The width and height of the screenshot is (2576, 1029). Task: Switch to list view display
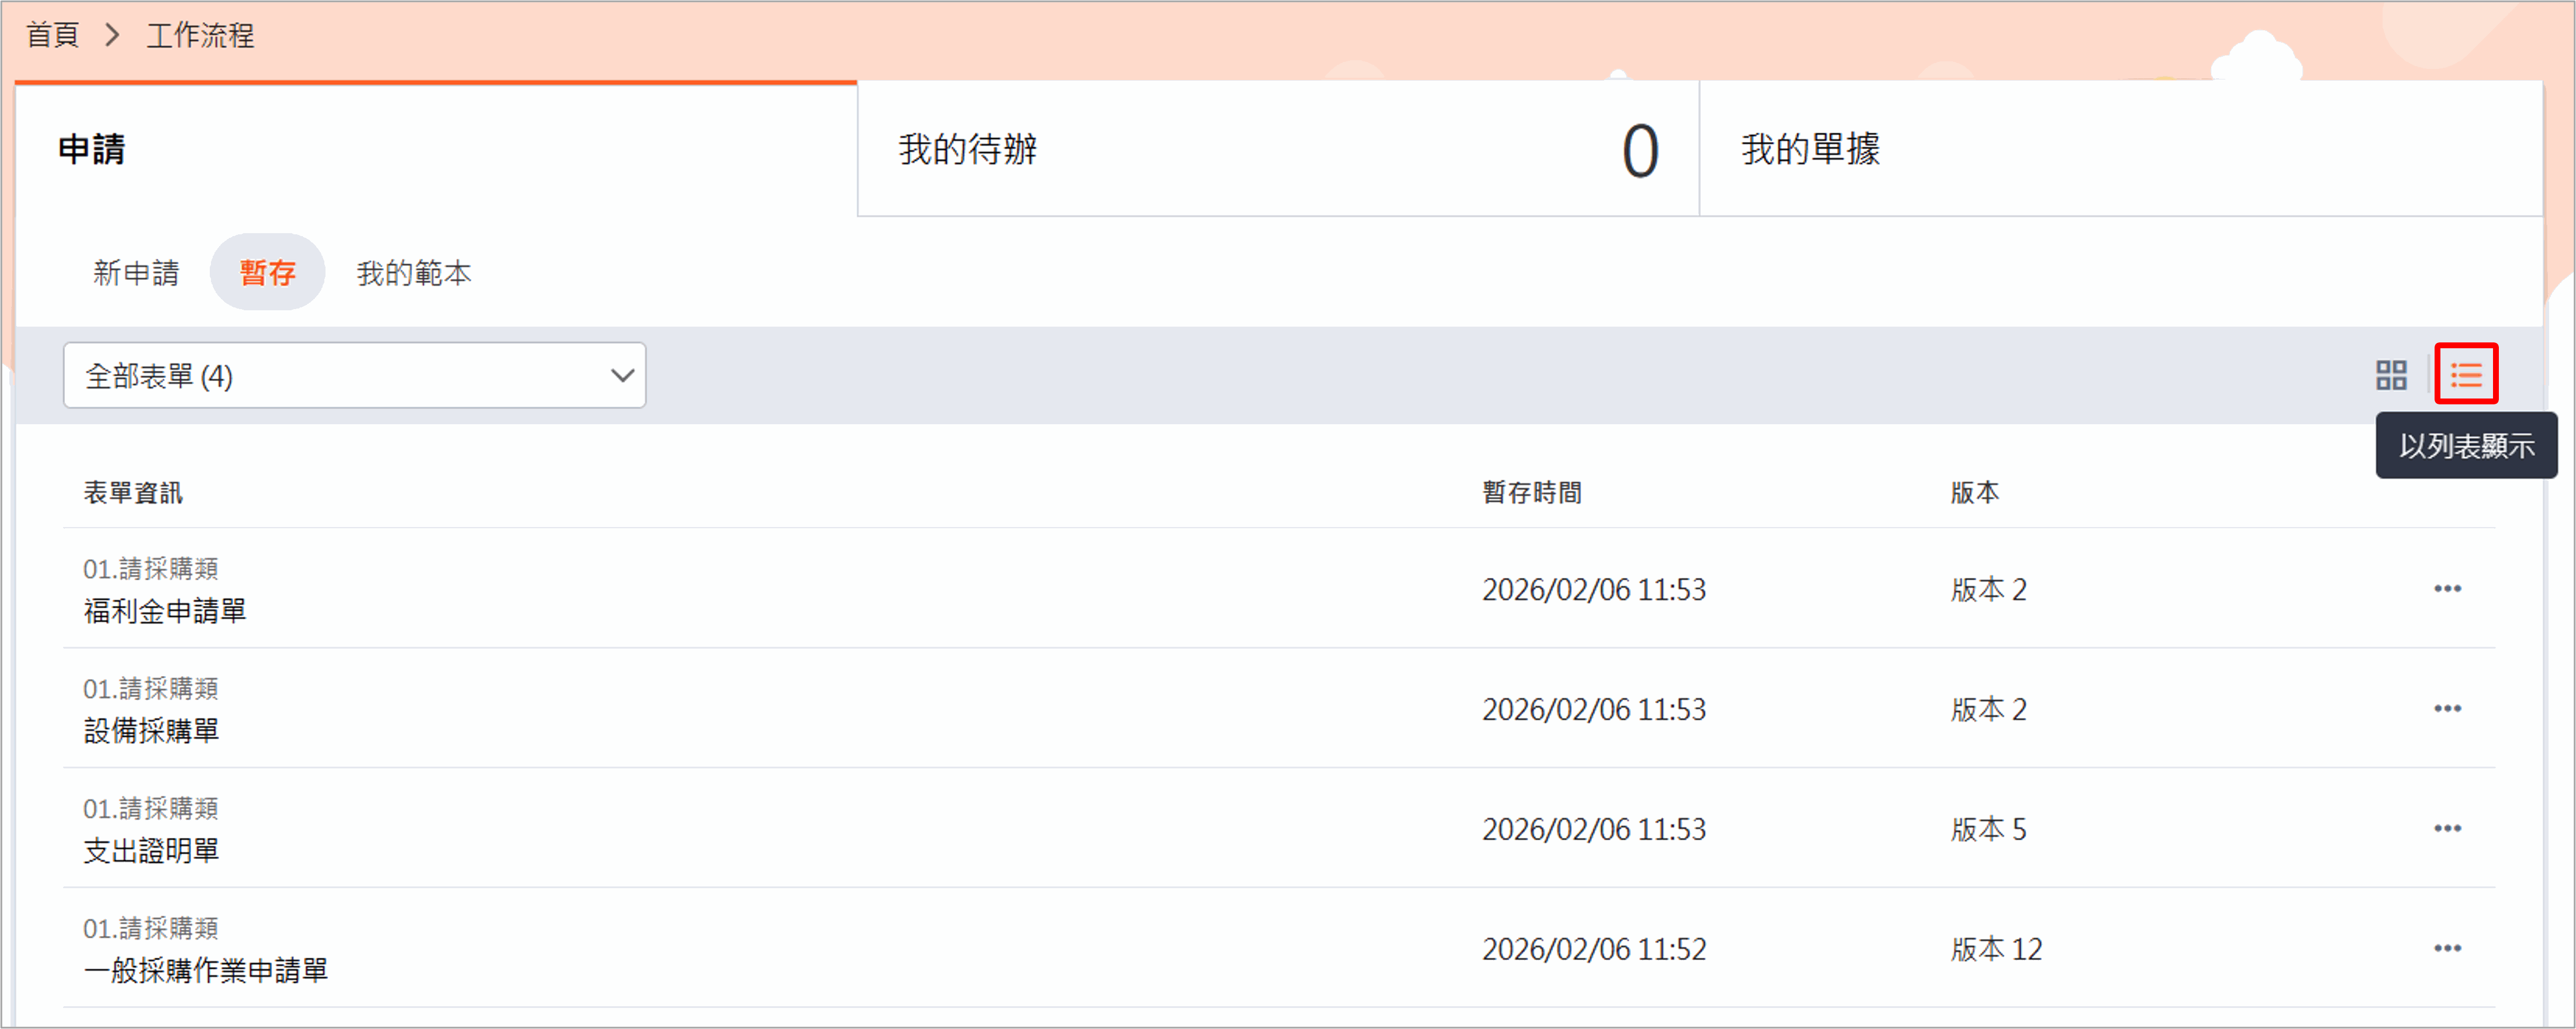[2465, 375]
